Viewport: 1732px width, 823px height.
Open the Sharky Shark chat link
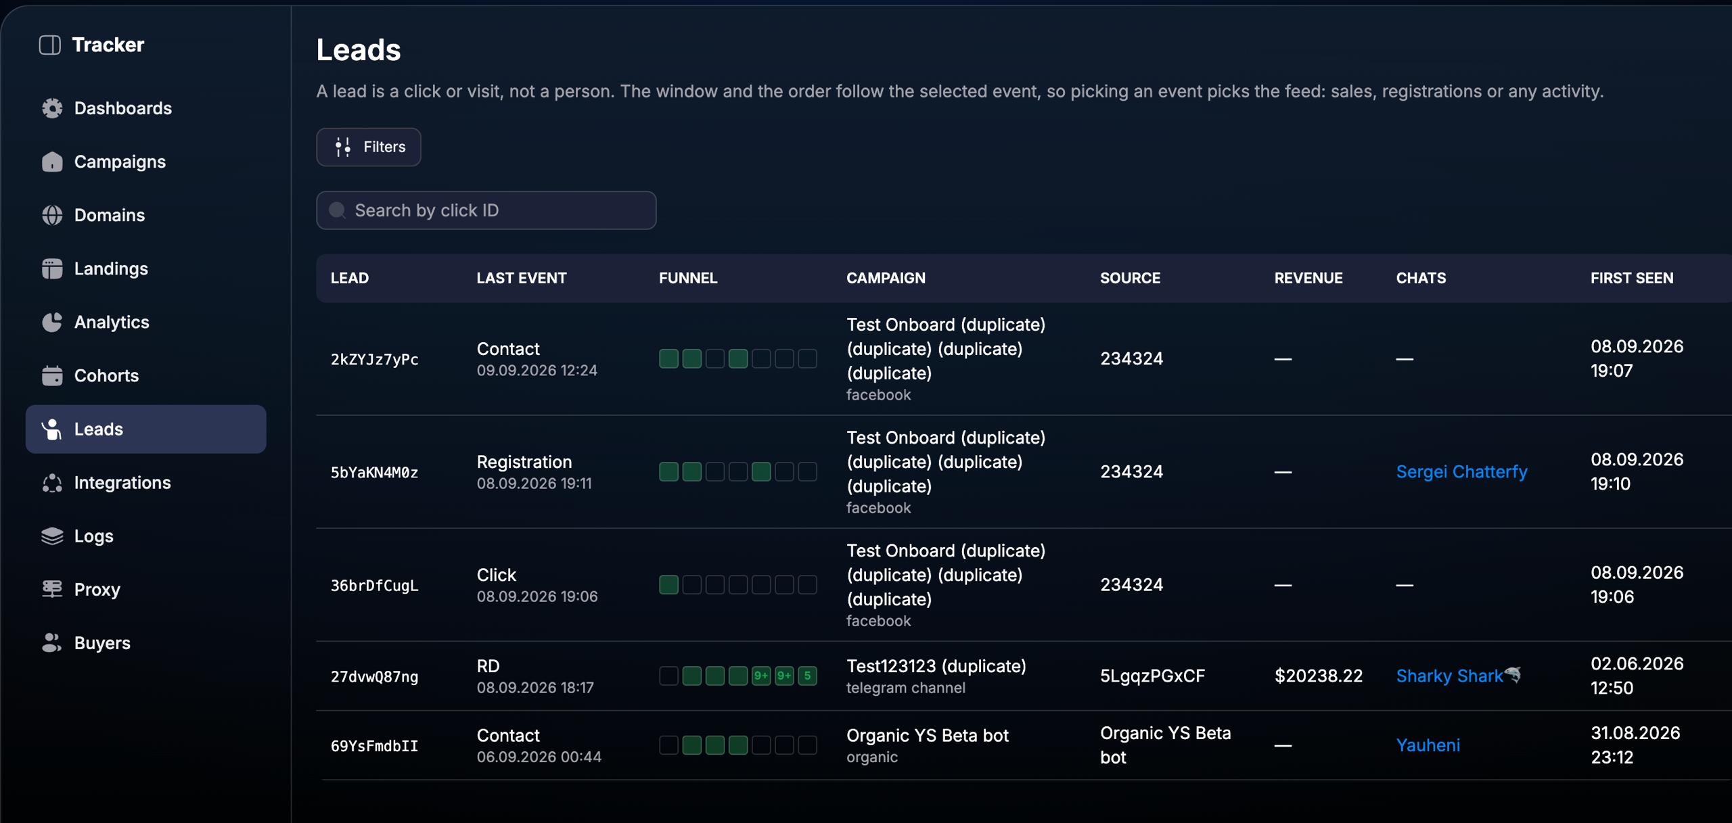point(1459,676)
